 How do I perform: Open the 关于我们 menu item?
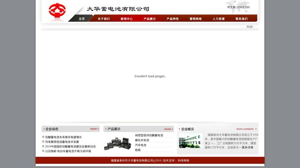coord(104,19)
